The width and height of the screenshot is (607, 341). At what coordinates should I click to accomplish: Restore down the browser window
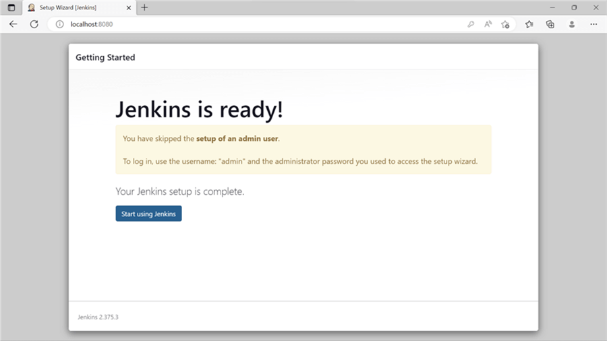(574, 7)
